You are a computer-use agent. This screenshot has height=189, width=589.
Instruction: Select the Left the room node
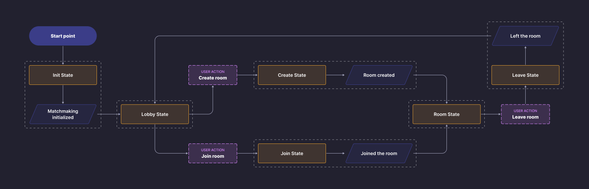click(x=525, y=36)
